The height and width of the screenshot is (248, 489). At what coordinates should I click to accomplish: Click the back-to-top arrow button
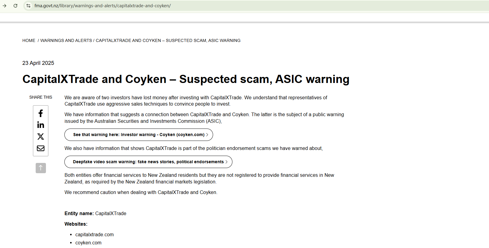[x=41, y=168]
